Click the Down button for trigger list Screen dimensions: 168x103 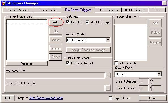[56, 40]
